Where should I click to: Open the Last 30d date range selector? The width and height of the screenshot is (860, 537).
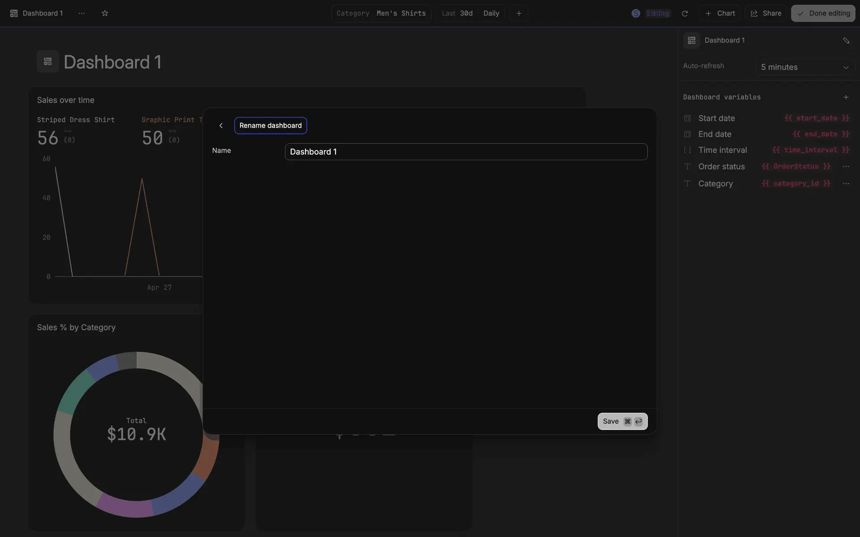[x=457, y=13]
